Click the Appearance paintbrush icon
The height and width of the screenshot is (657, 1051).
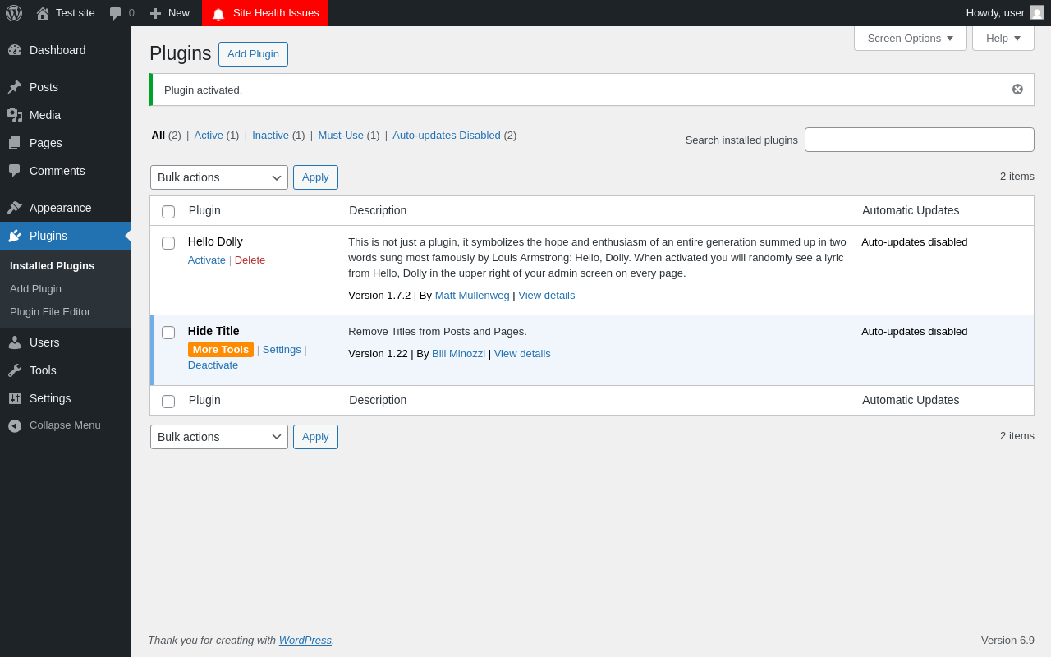pyautogui.click(x=15, y=208)
